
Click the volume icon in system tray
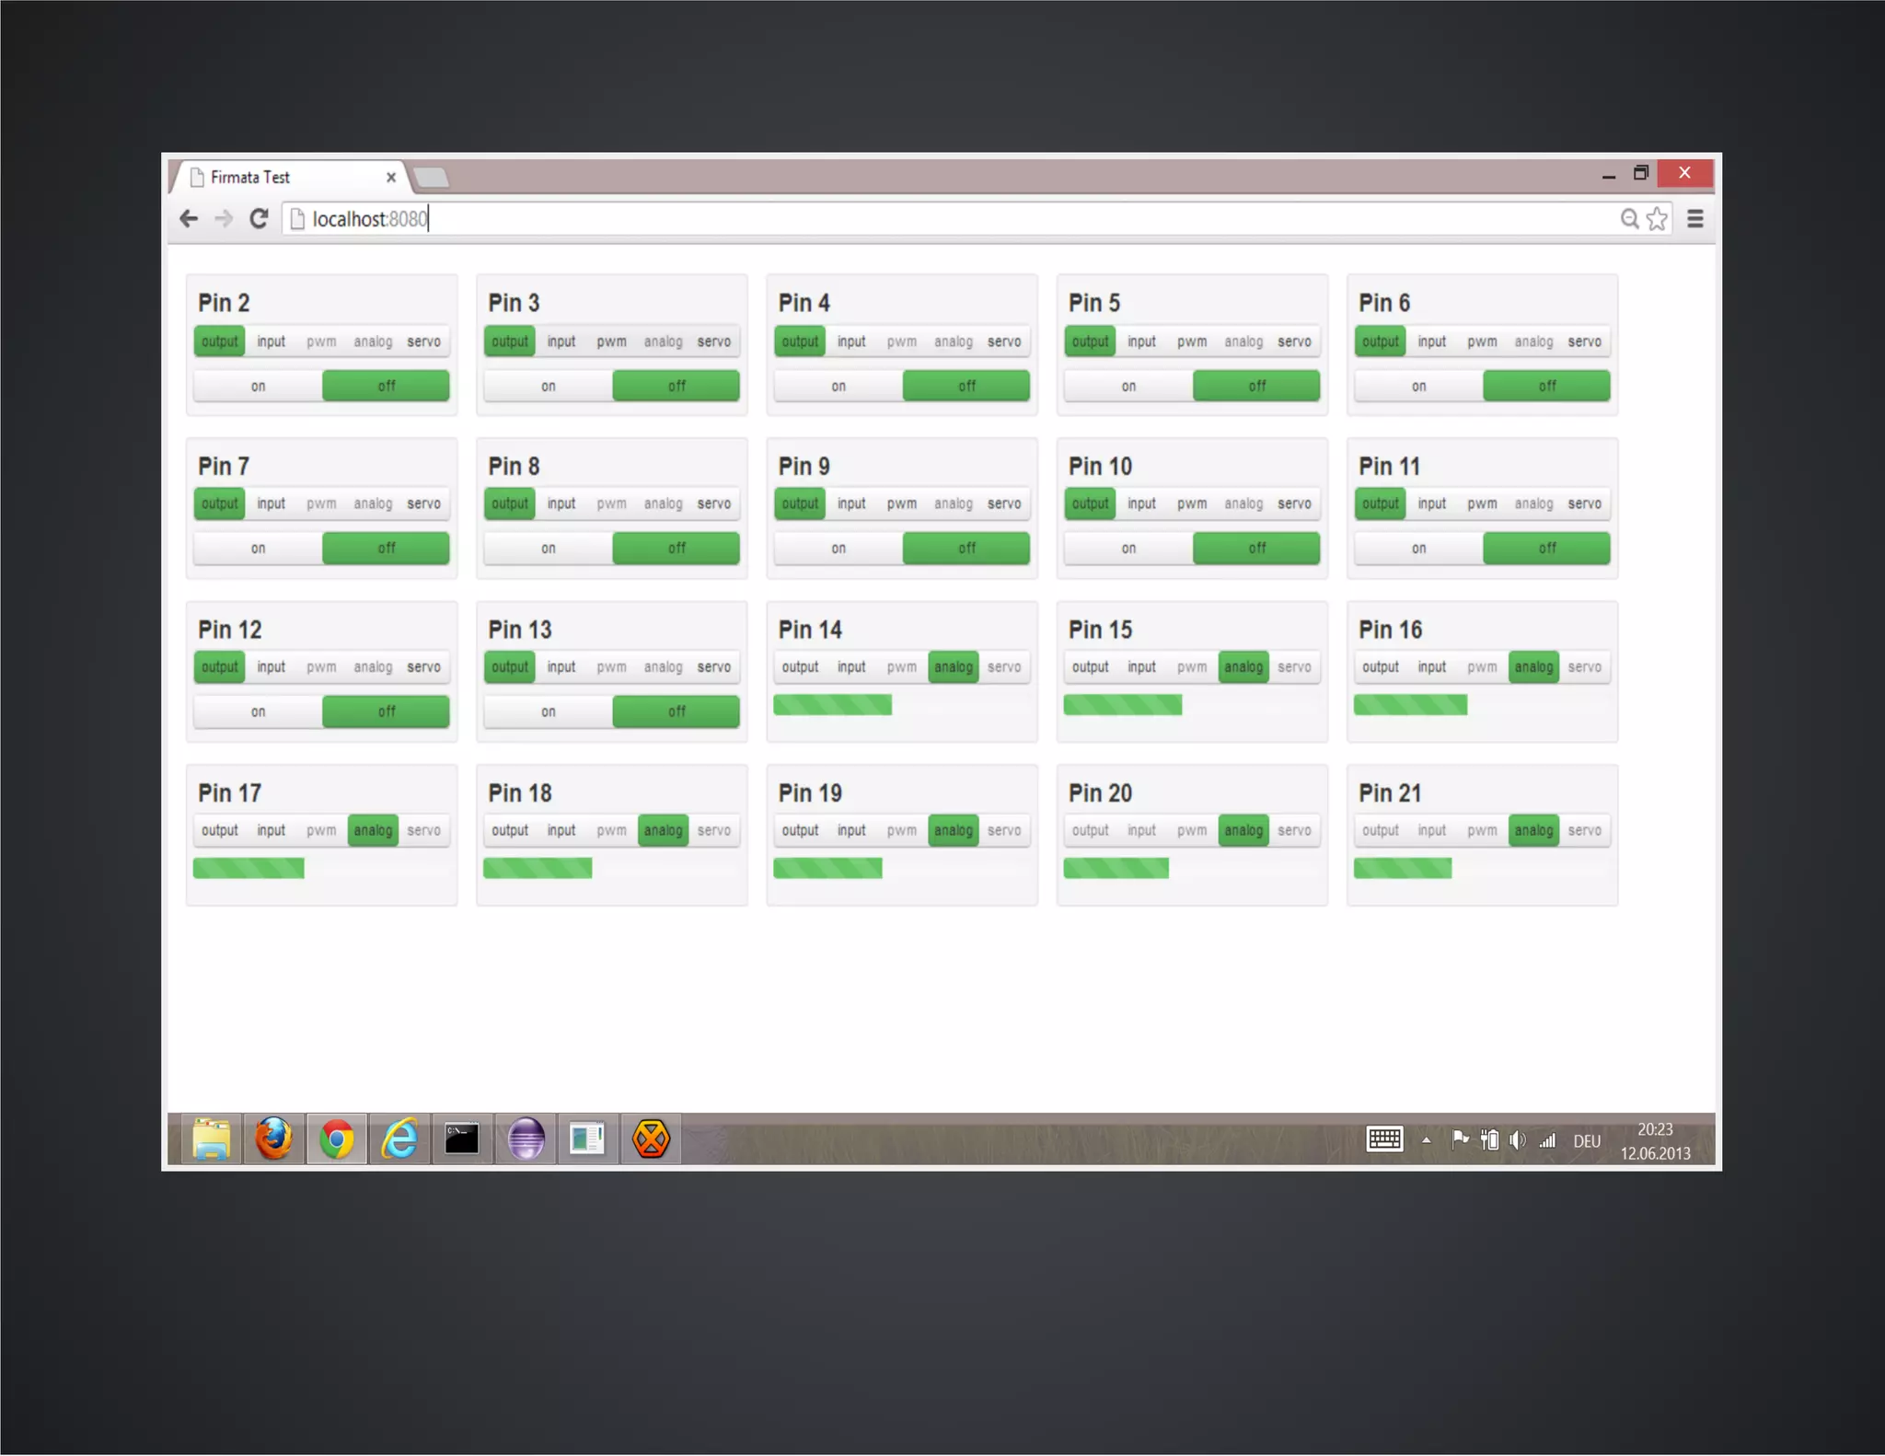(1518, 1140)
